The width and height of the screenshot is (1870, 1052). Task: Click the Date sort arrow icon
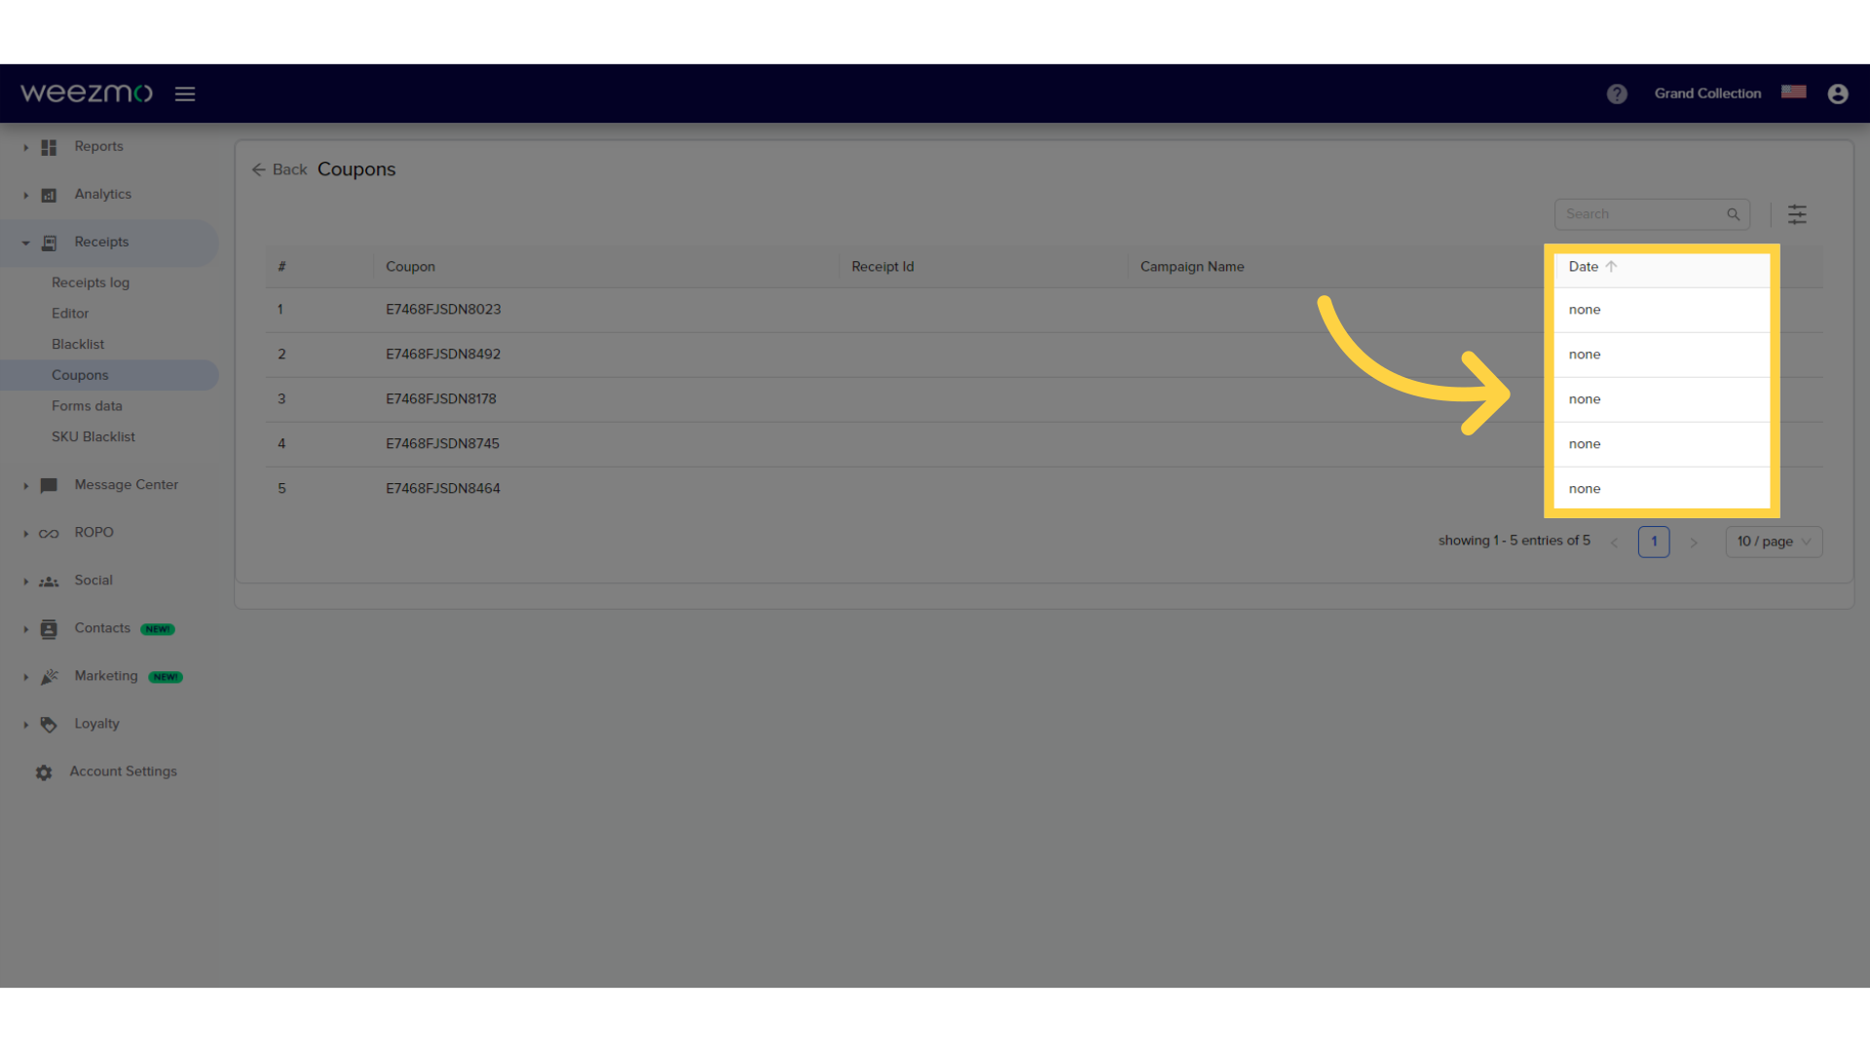(x=1611, y=266)
